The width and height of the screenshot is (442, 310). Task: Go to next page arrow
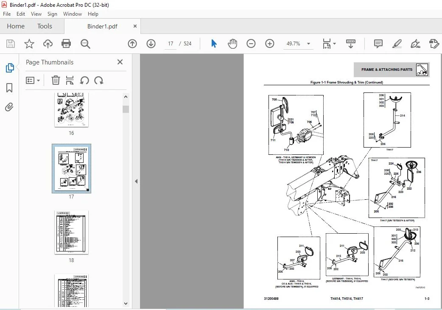[151, 44]
